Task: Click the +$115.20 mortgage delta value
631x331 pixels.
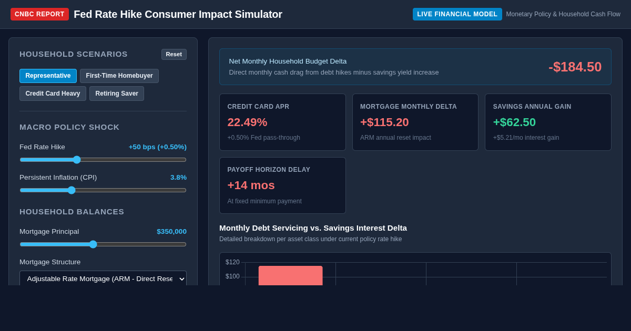Action: tap(384, 122)
